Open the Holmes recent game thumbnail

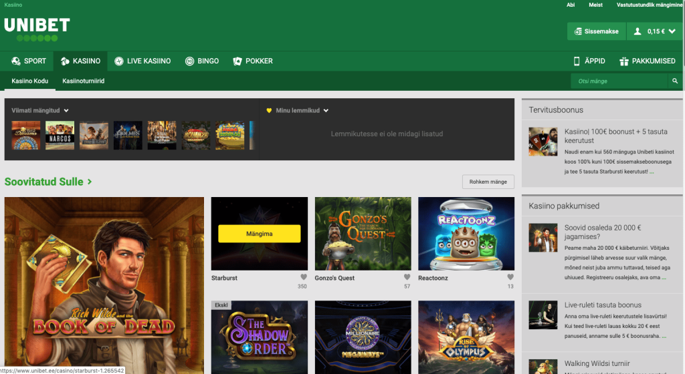[128, 136]
